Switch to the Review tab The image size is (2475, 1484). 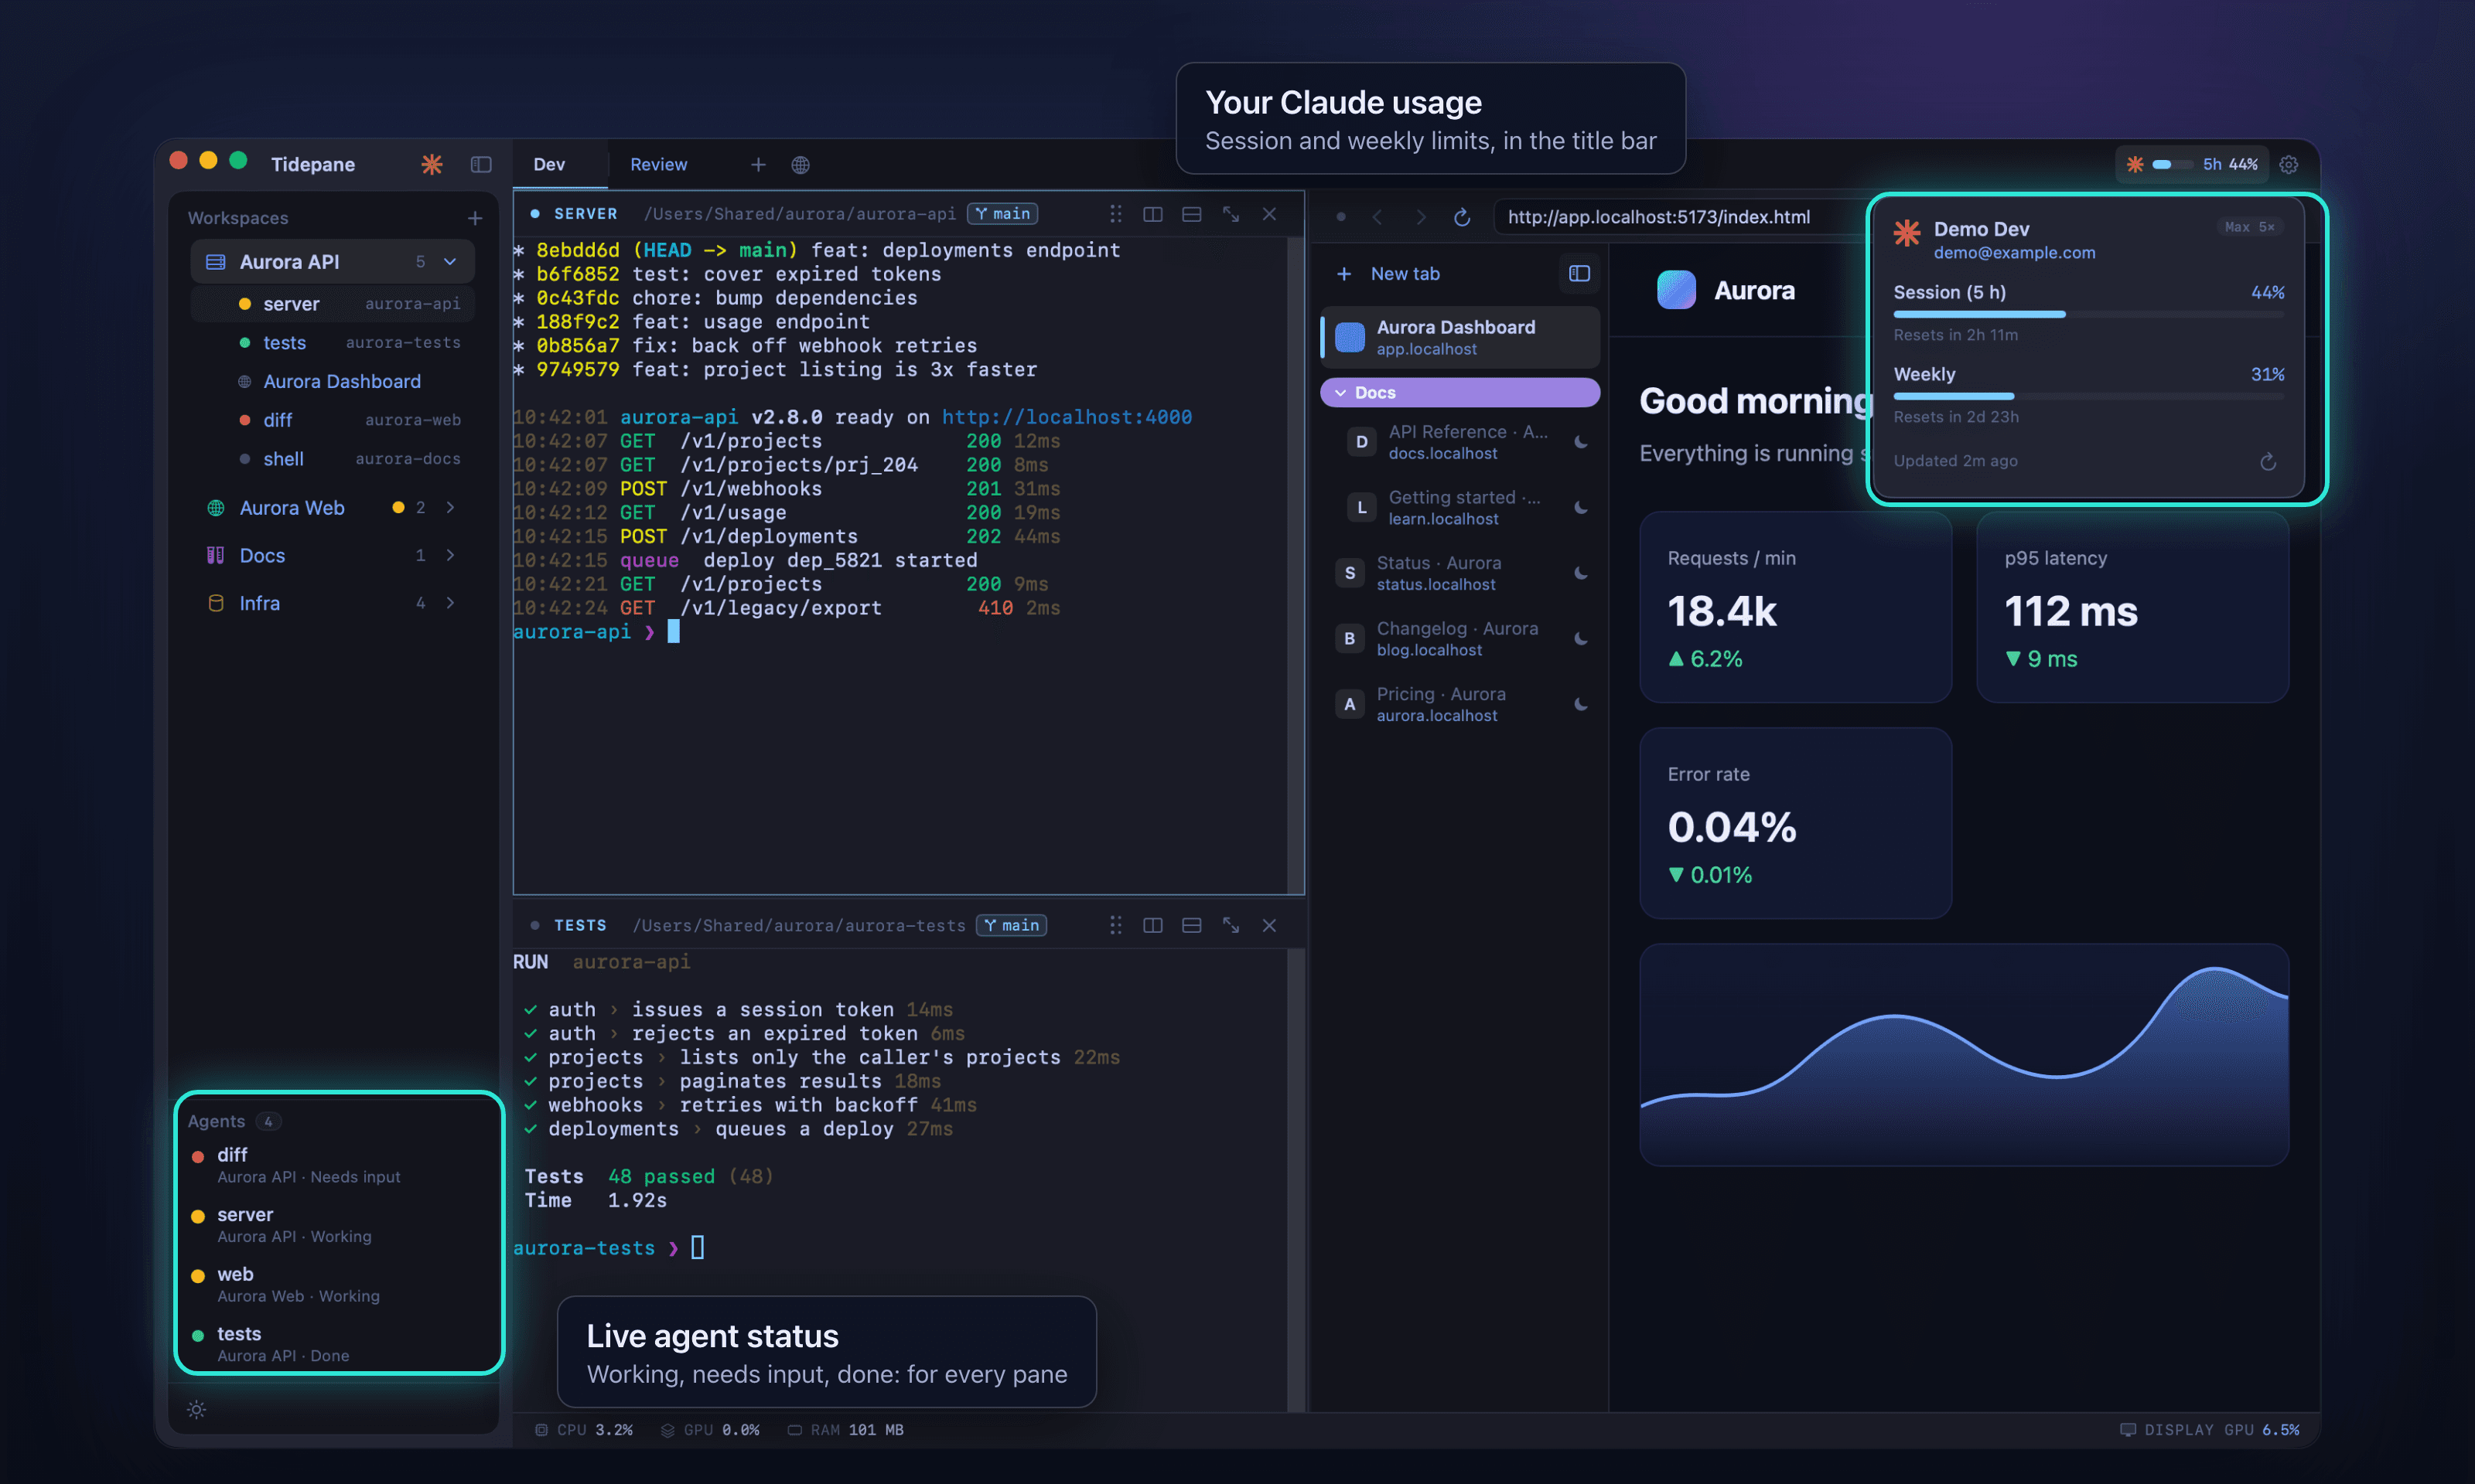658,164
